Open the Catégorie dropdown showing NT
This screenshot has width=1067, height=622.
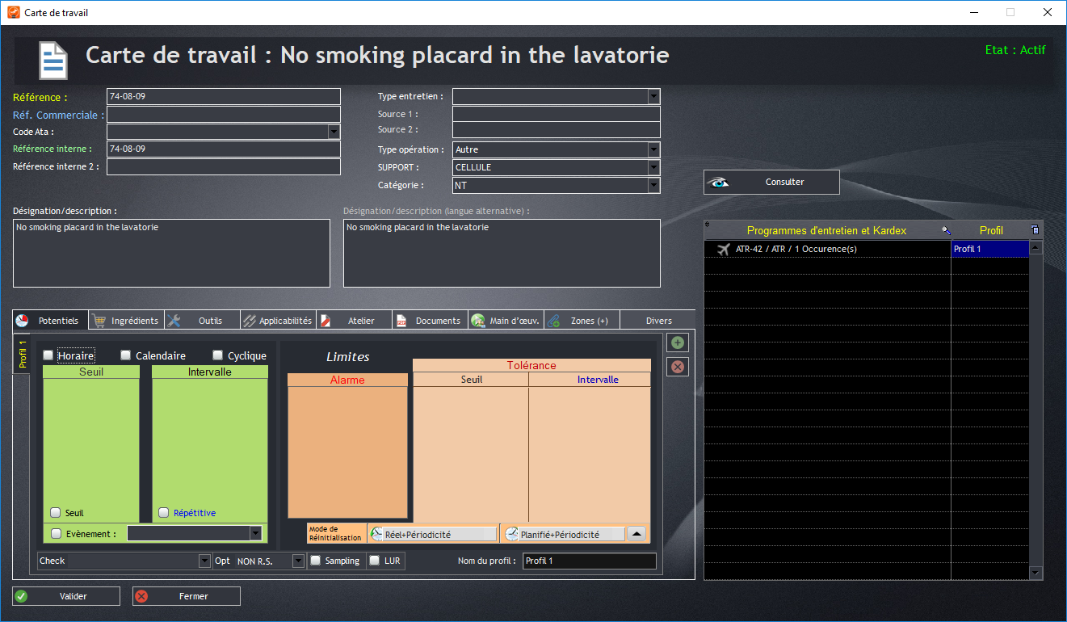(654, 185)
